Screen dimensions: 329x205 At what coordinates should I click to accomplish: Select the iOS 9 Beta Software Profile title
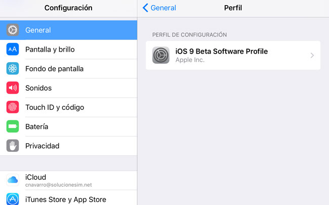222,51
